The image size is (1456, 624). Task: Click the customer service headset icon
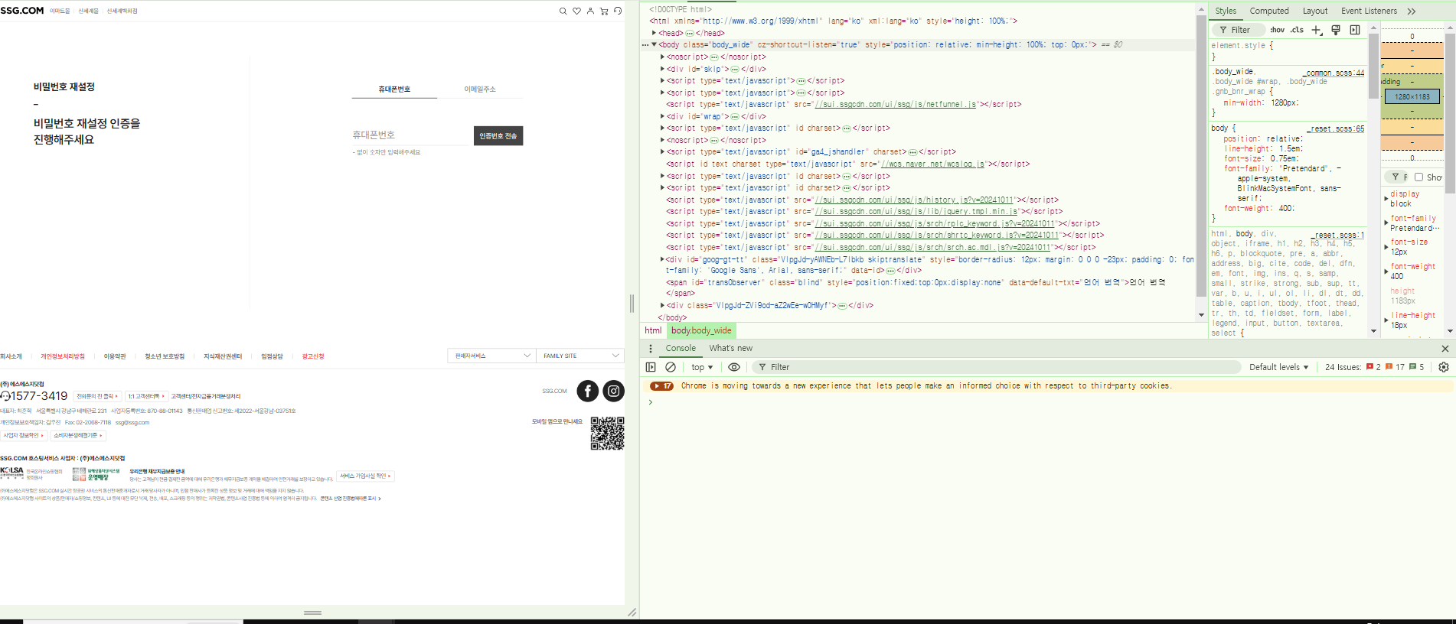[618, 11]
